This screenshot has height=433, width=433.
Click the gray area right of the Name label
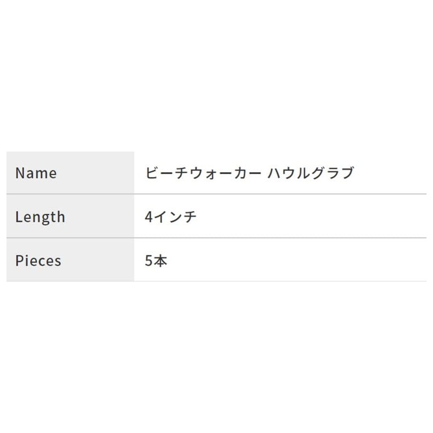[x=97, y=173]
